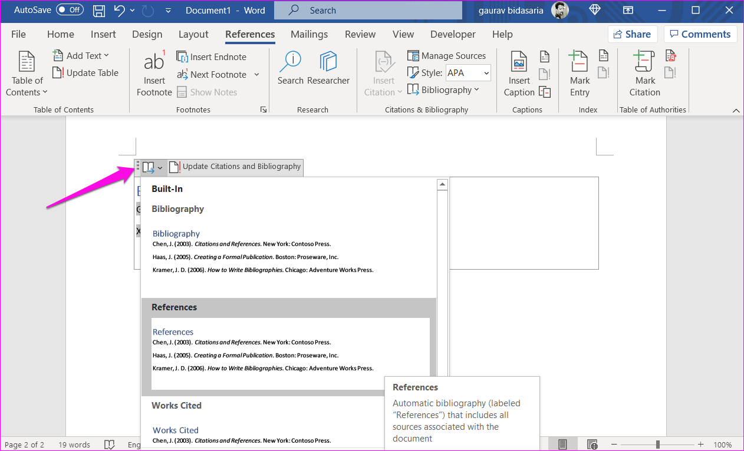Screen dimensions: 744x451
Task: Insert Table of Figures icon in Captions group
Action: click(x=545, y=56)
